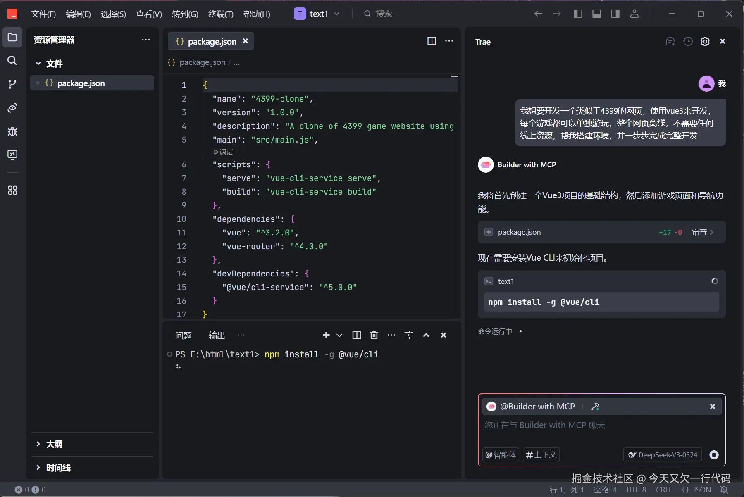Click the Trae logo in title bar
Viewport: 744px width, 497px height.
(12, 14)
